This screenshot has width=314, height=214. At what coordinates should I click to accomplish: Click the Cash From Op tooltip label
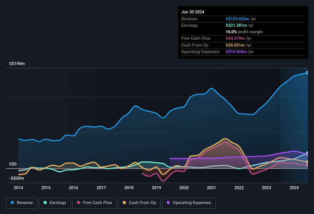pyautogui.click(x=195, y=45)
